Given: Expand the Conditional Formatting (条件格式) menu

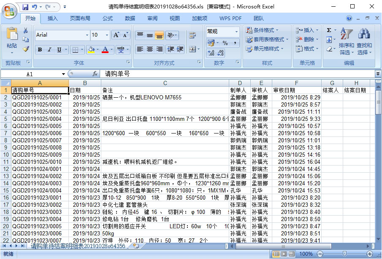Looking at the screenshot, I should pyautogui.click(x=267, y=30).
